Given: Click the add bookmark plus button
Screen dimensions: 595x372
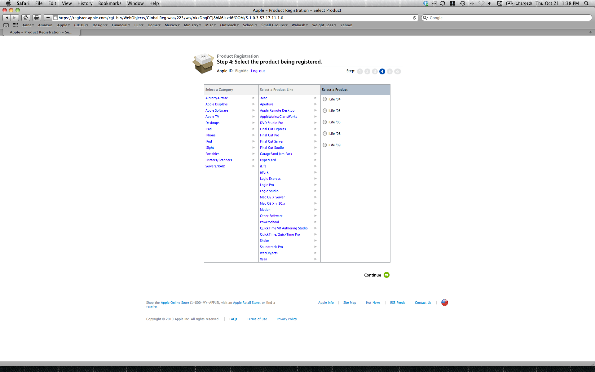Looking at the screenshot, I should [x=48, y=18].
